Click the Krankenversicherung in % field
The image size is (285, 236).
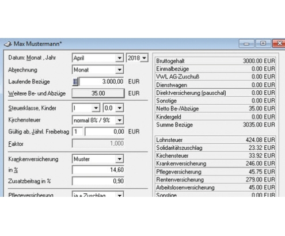pyautogui.click(x=98, y=170)
